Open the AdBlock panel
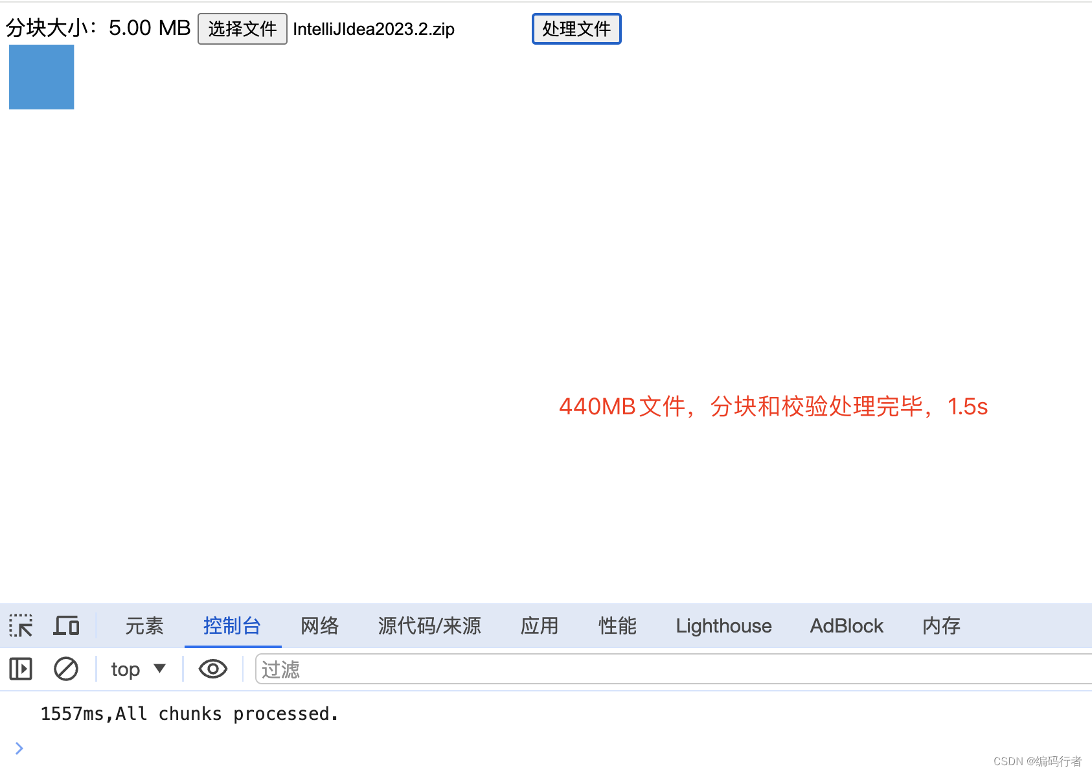 [846, 625]
